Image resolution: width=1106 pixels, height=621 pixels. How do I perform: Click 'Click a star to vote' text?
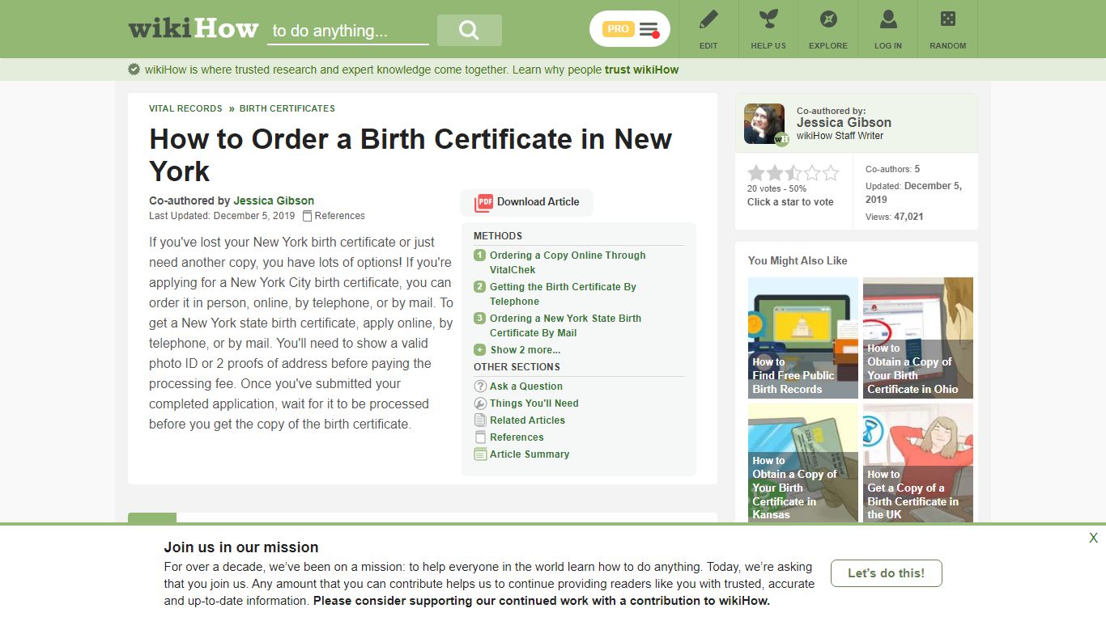click(x=790, y=202)
